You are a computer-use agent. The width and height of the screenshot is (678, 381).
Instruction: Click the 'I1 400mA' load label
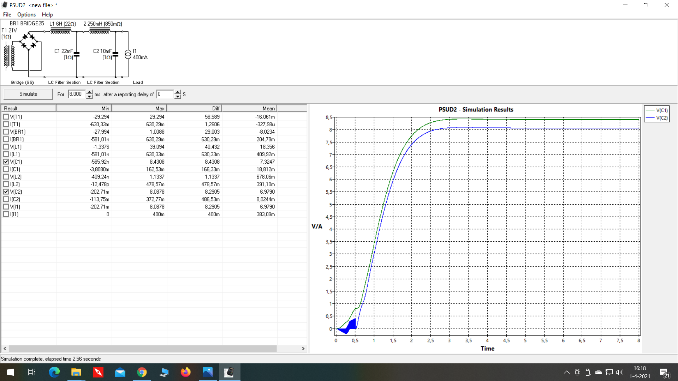(140, 54)
